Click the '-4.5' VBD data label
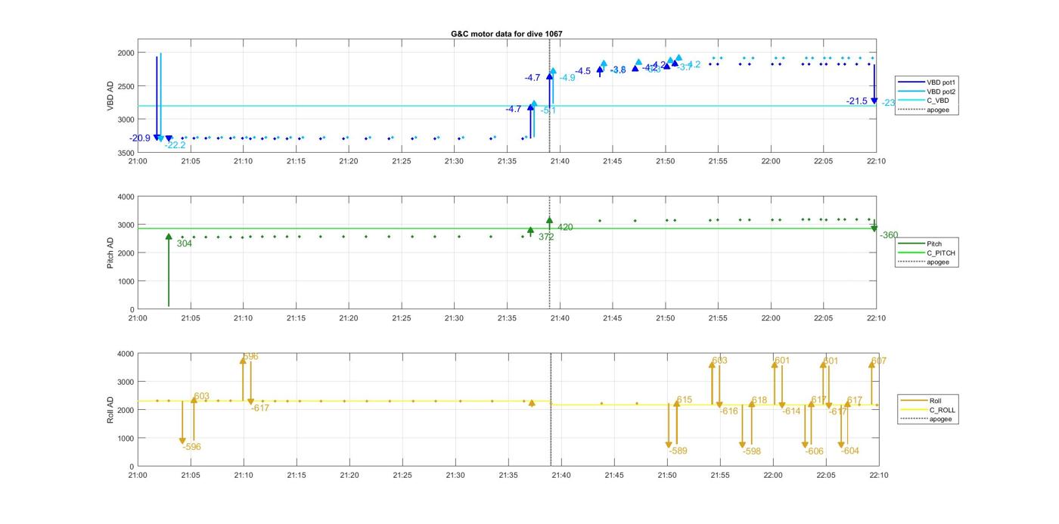The height and width of the screenshot is (524, 1059). [x=583, y=71]
